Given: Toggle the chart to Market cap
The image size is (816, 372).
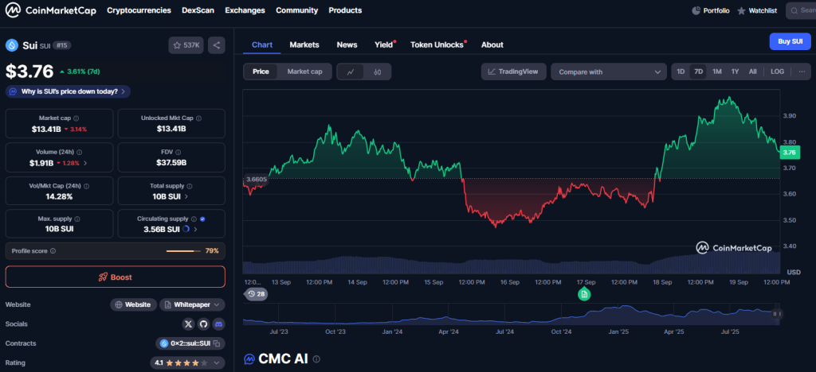Looking at the screenshot, I should coord(304,72).
